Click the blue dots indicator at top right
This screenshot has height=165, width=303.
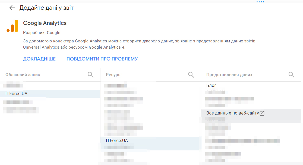tap(260, 2)
